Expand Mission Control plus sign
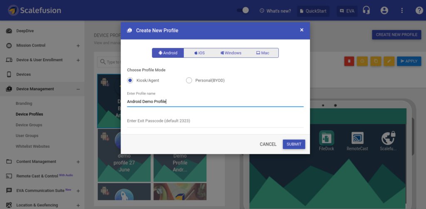Viewport: 426px width, 209px height. tap(78, 46)
